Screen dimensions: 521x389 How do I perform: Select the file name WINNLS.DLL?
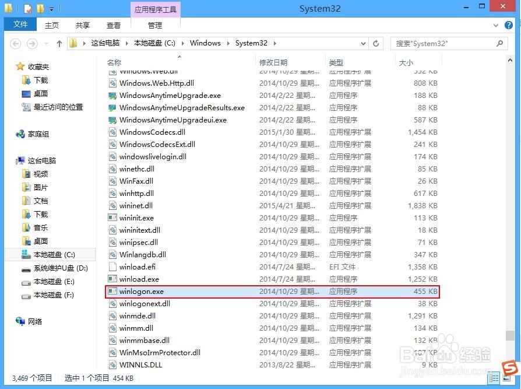pos(140,365)
